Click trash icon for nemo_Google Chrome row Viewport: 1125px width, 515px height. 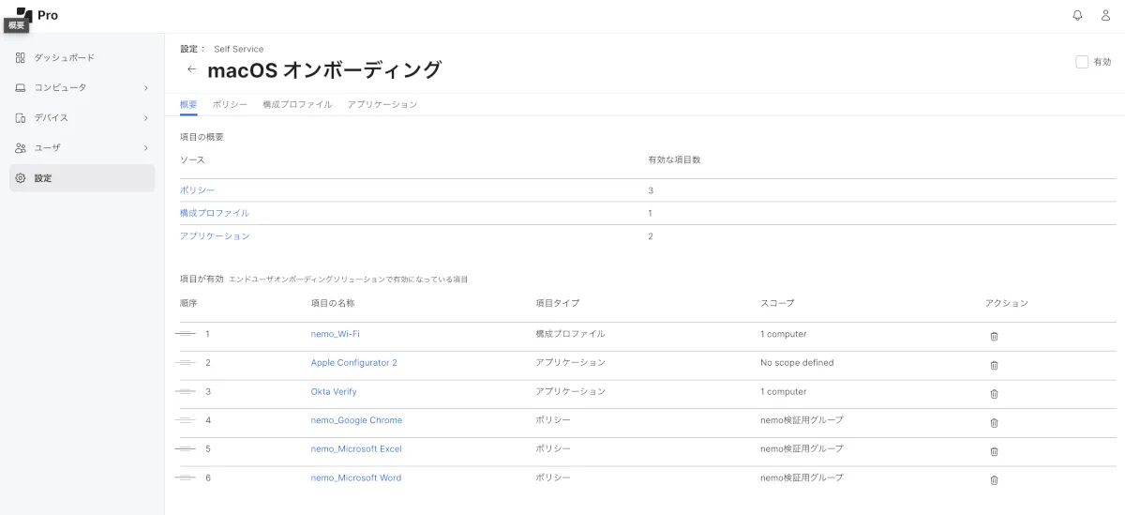coord(994,422)
